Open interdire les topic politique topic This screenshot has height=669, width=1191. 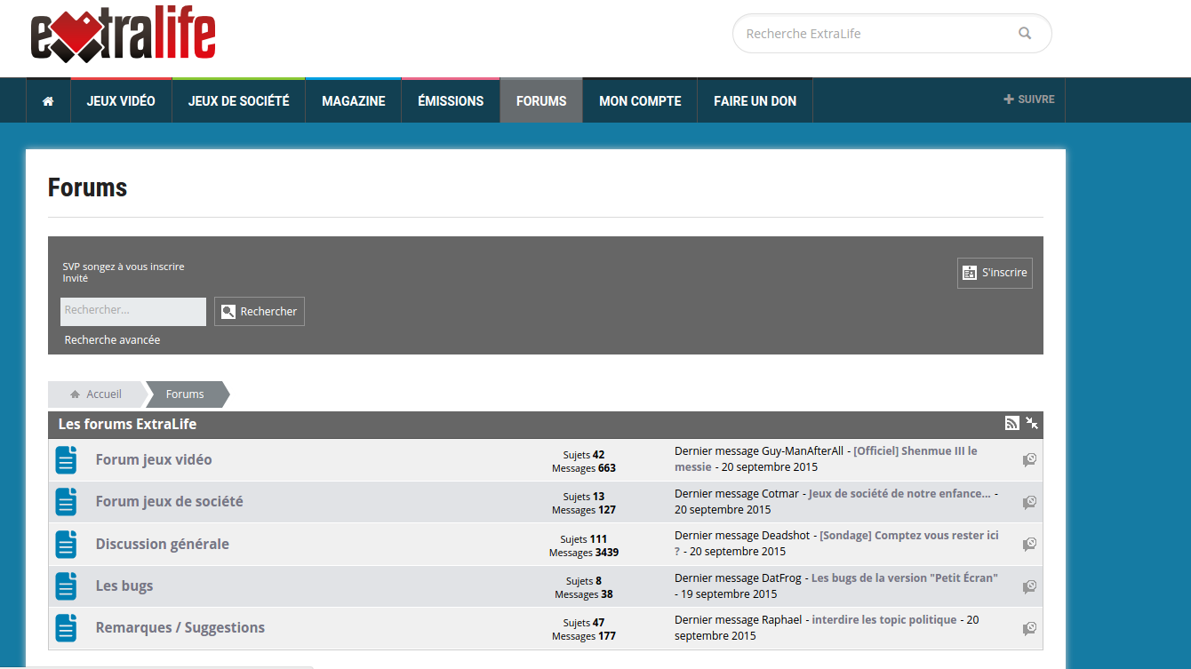(884, 619)
